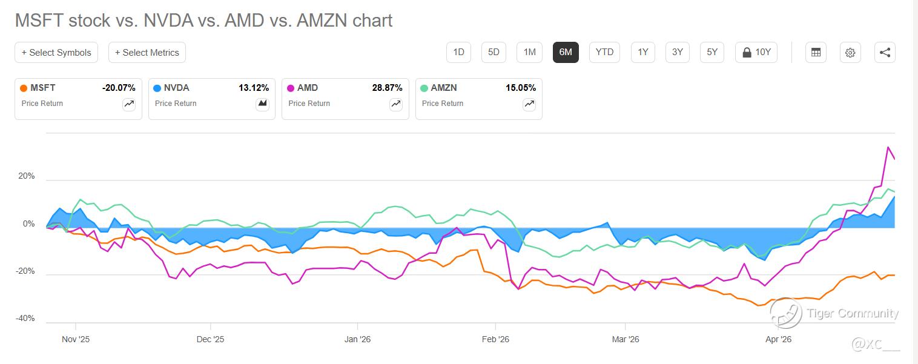Viewport: 918px width, 364px height.
Task: Select the 6M time range
Action: 566,52
